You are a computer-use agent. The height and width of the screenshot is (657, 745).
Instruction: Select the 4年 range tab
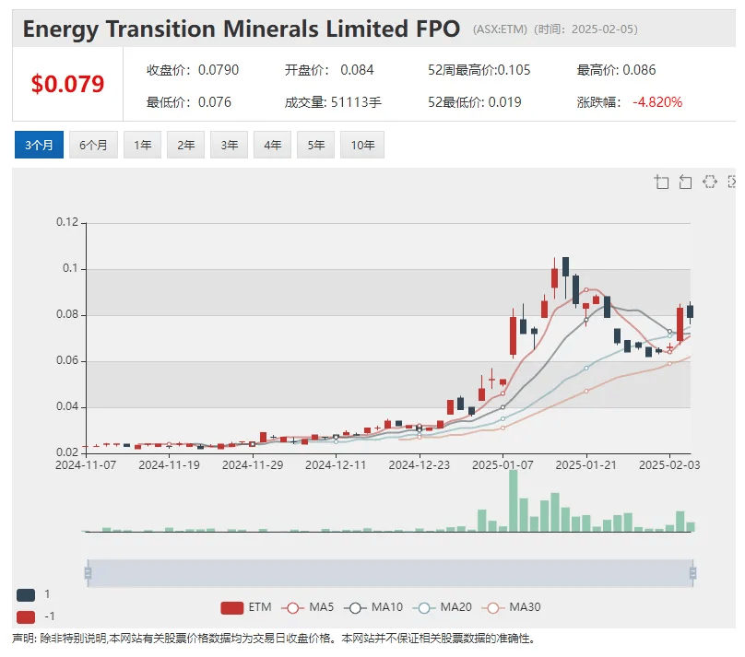pyautogui.click(x=272, y=145)
